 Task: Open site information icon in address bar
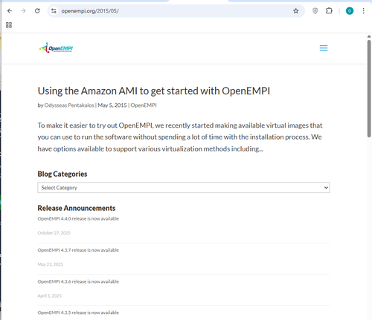click(x=54, y=11)
